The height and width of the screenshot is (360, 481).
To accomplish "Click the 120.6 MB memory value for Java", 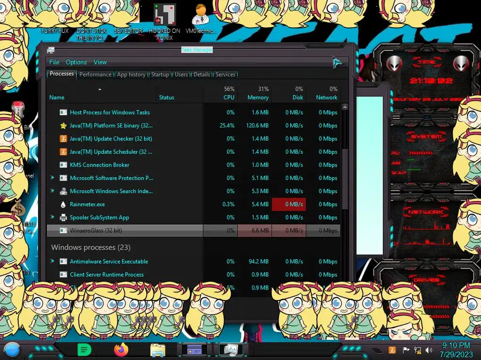I will point(257,126).
